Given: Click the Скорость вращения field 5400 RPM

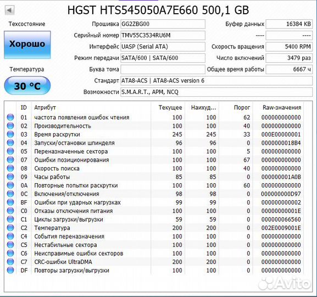Looking at the screenshot, I should coord(289,47).
